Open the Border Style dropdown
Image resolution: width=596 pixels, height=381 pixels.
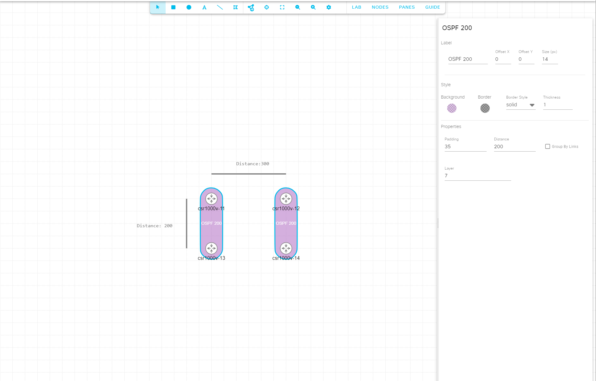tap(520, 105)
